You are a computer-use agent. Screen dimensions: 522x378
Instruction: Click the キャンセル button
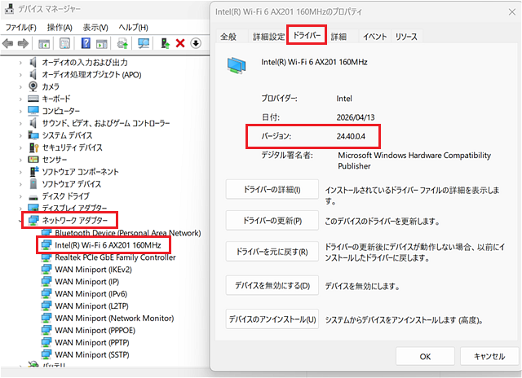489,356
